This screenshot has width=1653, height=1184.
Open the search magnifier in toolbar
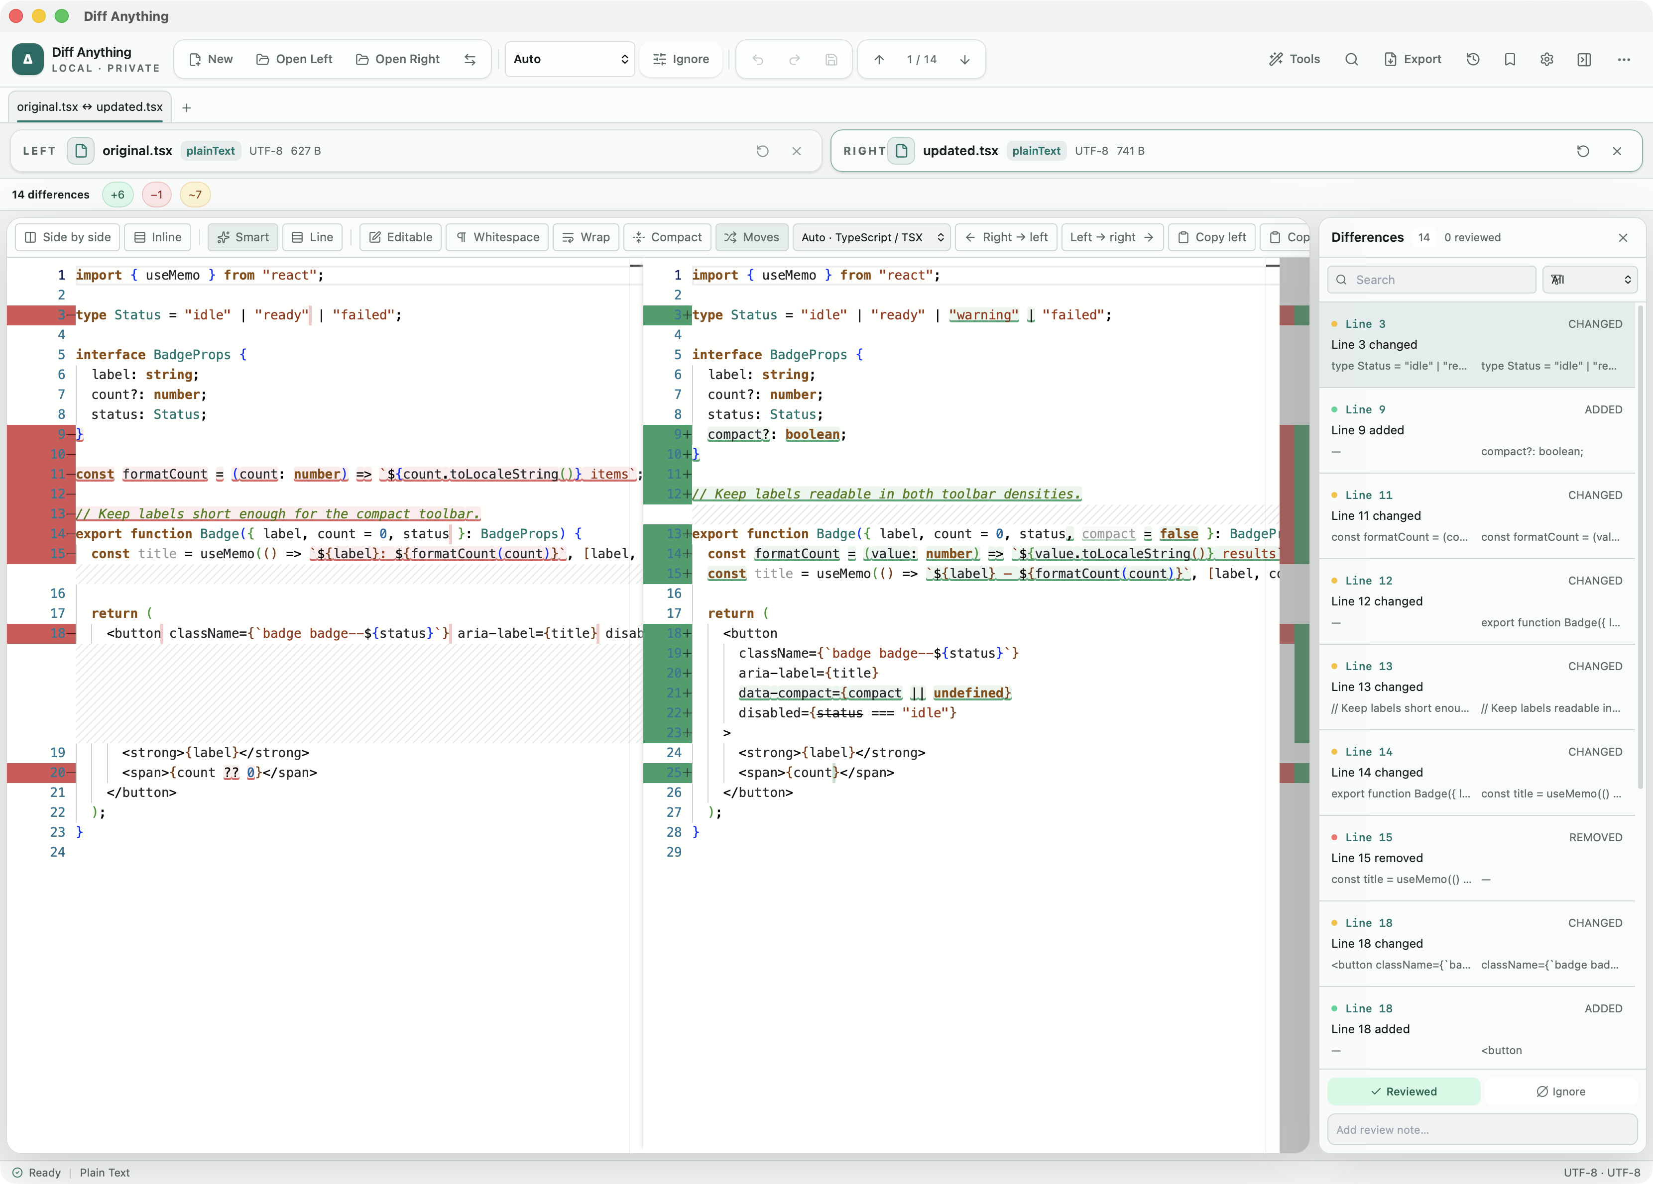pyautogui.click(x=1351, y=59)
